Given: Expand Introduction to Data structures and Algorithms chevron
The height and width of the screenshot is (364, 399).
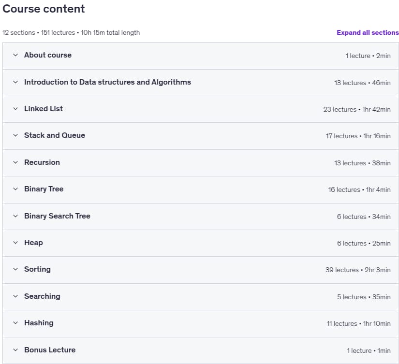Looking at the screenshot, I should 15,82.
